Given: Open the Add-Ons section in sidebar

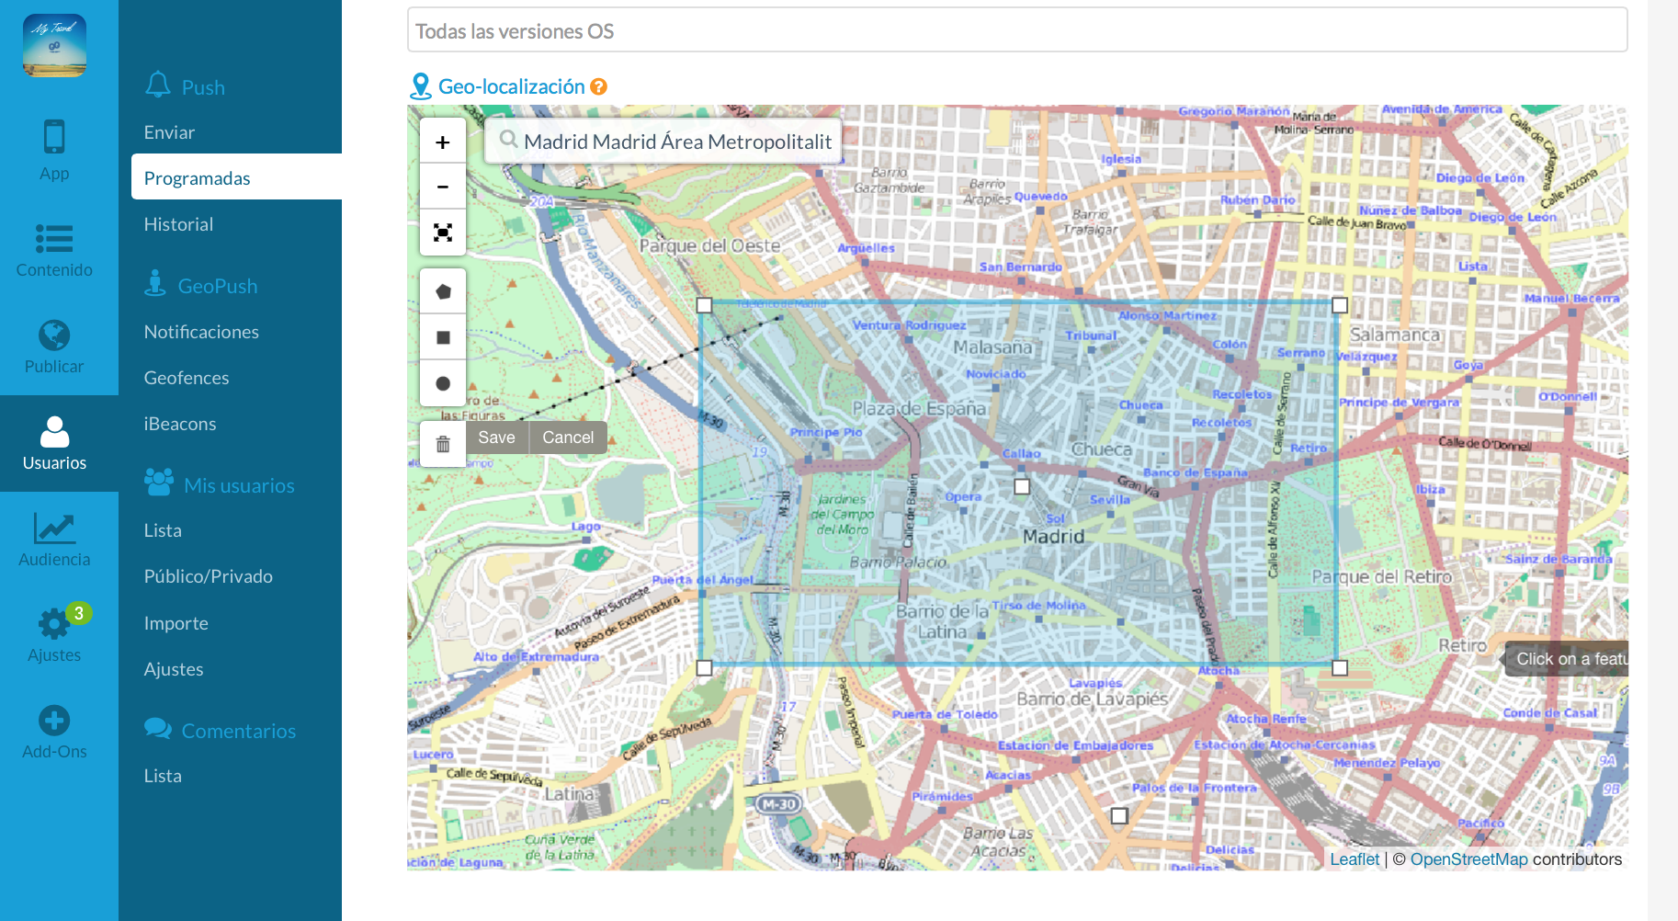Looking at the screenshot, I should pyautogui.click(x=54, y=732).
